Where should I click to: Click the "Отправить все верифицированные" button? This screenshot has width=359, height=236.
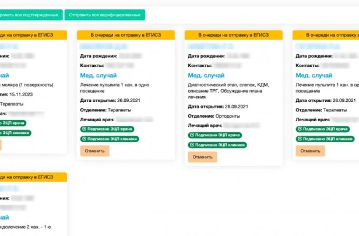click(x=105, y=15)
